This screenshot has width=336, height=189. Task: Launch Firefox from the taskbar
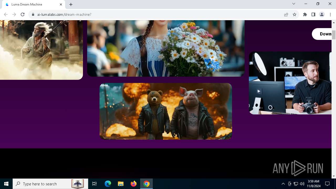(134, 184)
